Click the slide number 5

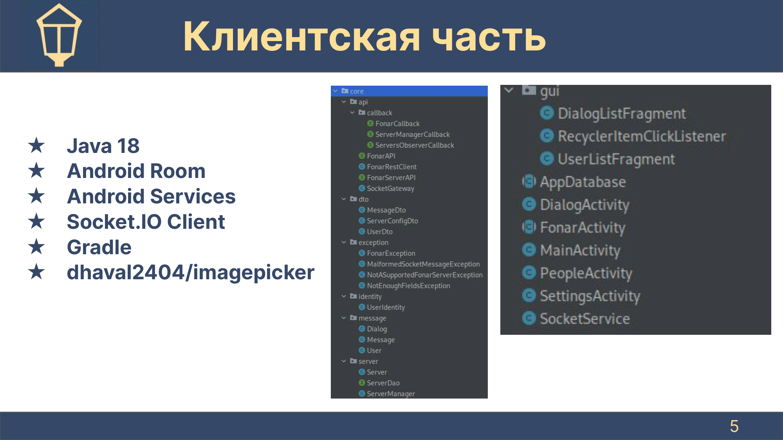click(734, 426)
